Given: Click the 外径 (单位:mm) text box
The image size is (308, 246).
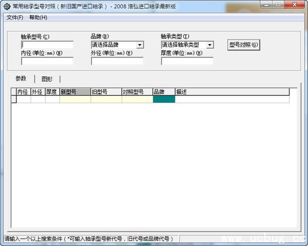Looking at the screenshot, I should point(117,61).
